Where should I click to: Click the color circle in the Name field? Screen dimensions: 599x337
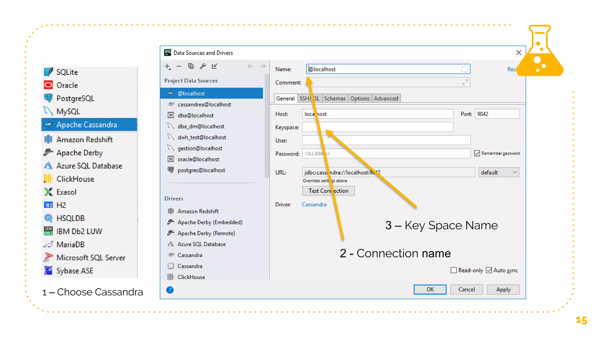tap(464, 69)
